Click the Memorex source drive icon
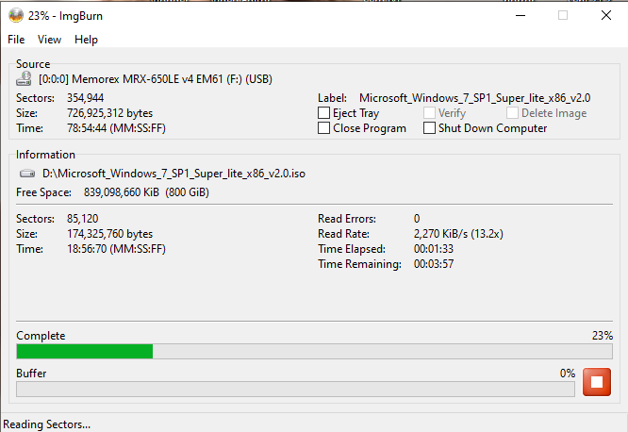 tap(25, 80)
